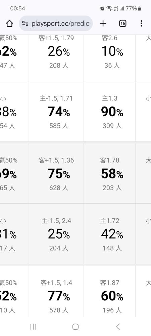Open a new tab with plus icon

pos(103,24)
